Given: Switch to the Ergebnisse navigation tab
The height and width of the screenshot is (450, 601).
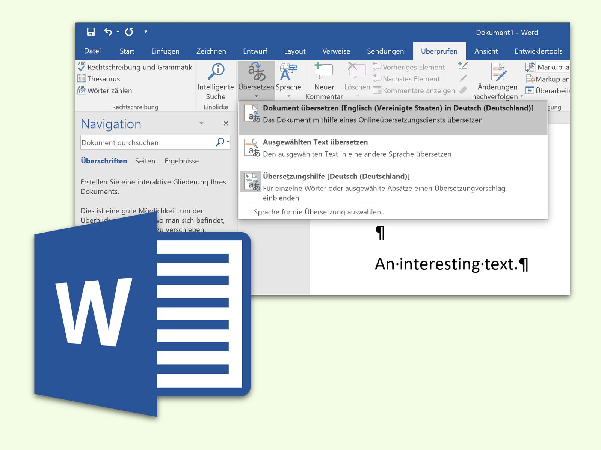Looking at the screenshot, I should tap(181, 161).
